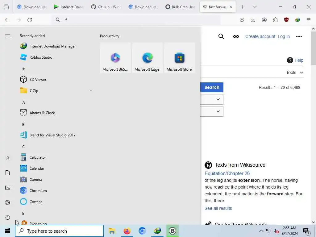The height and width of the screenshot is (237, 316).
Task: Open Internet Download Manager taskbar icon
Action: click(157, 231)
